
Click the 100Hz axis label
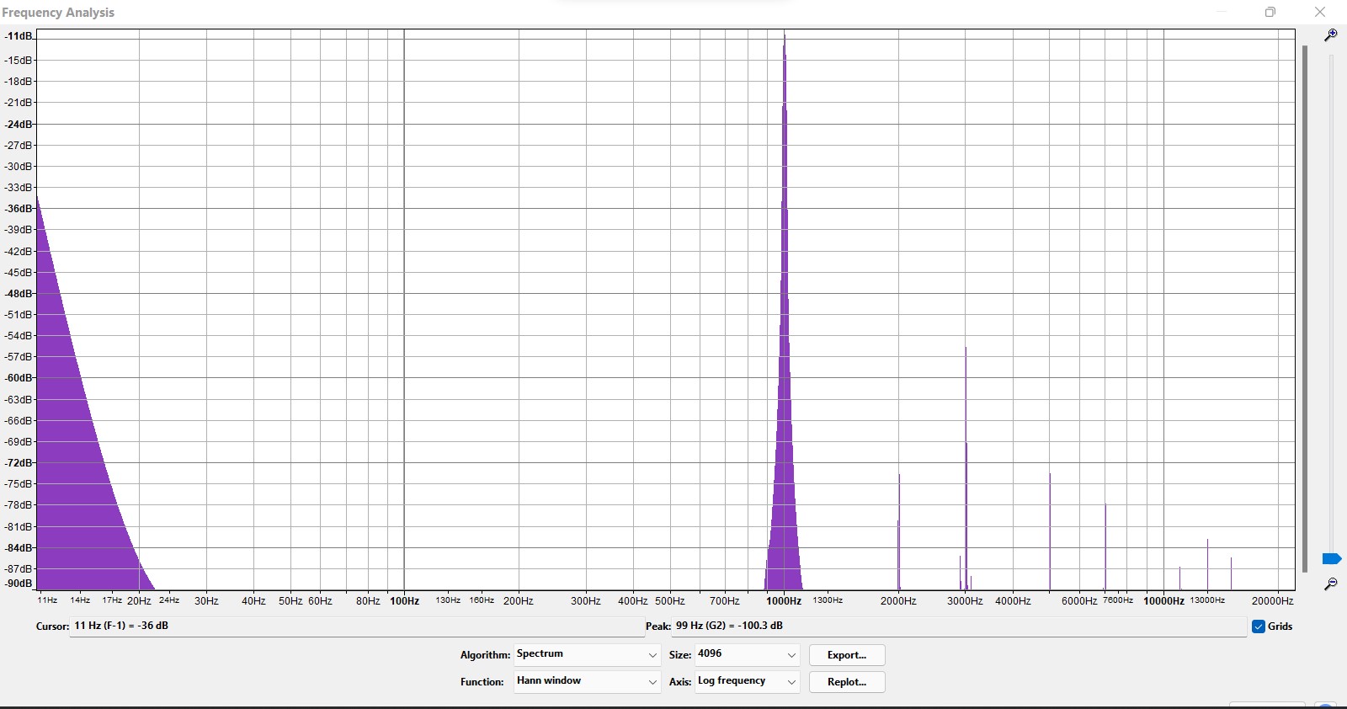click(404, 601)
